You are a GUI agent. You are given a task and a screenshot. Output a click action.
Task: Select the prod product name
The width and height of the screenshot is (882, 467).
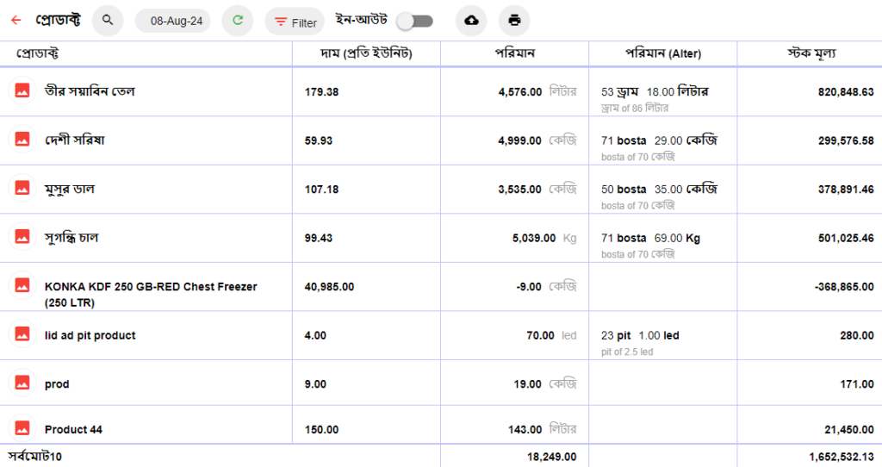57,384
